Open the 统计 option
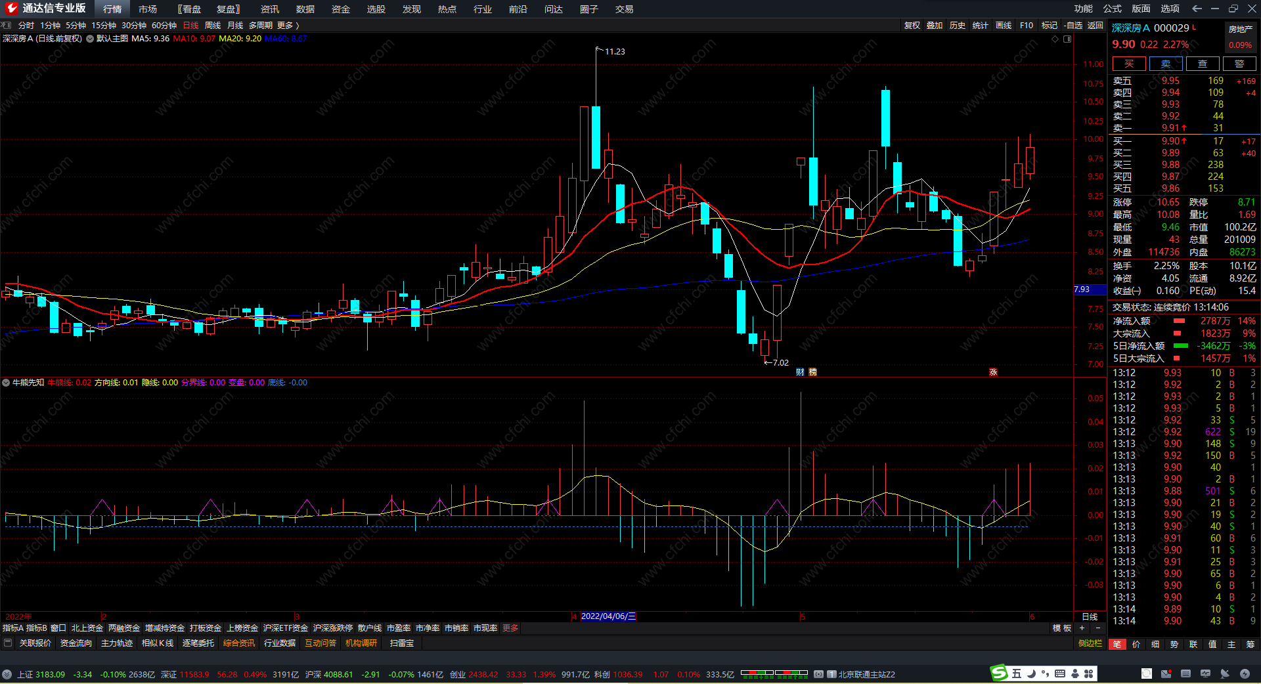 (x=981, y=25)
